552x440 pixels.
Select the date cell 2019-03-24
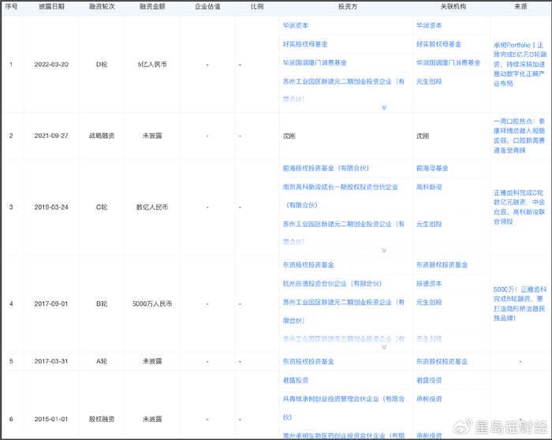51,207
